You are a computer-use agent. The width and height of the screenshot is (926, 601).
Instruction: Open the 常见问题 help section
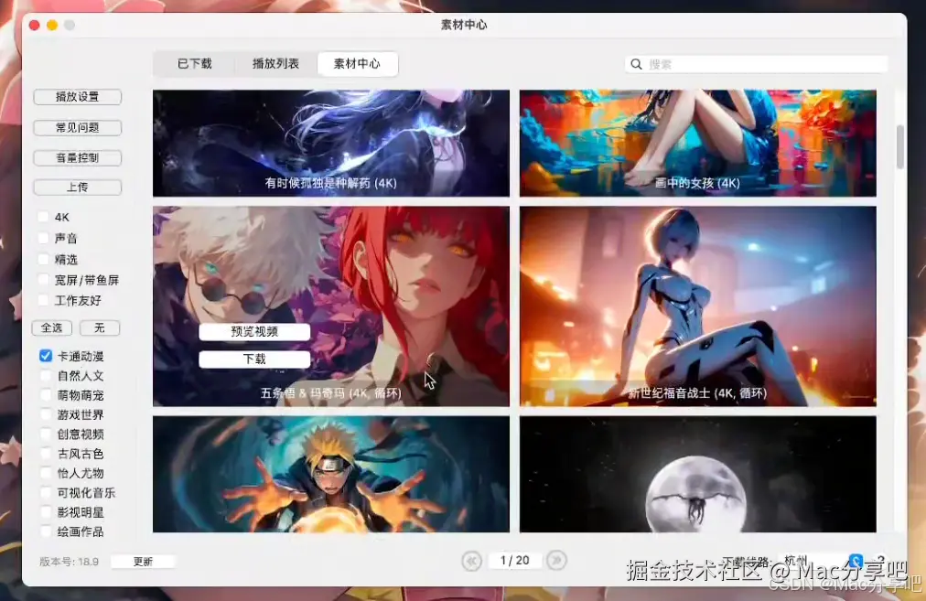[78, 127]
